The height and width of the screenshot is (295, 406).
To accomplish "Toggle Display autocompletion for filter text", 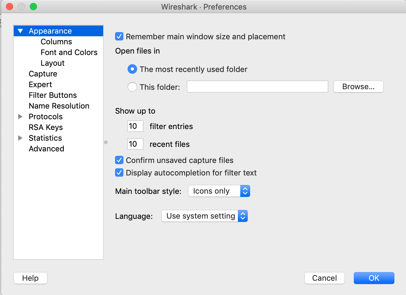I will coord(119,173).
